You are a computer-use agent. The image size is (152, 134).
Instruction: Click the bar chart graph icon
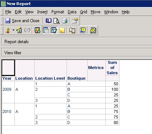[19, 30]
